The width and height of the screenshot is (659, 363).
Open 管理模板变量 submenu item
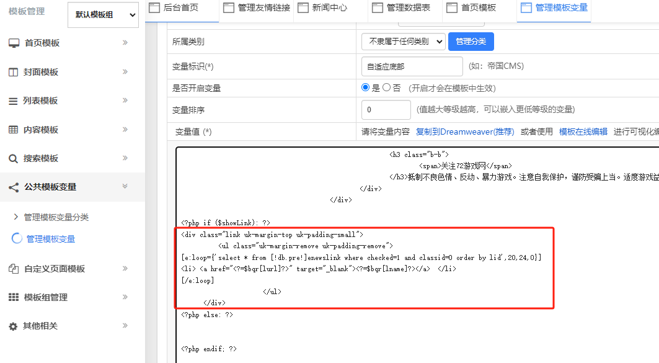50,239
